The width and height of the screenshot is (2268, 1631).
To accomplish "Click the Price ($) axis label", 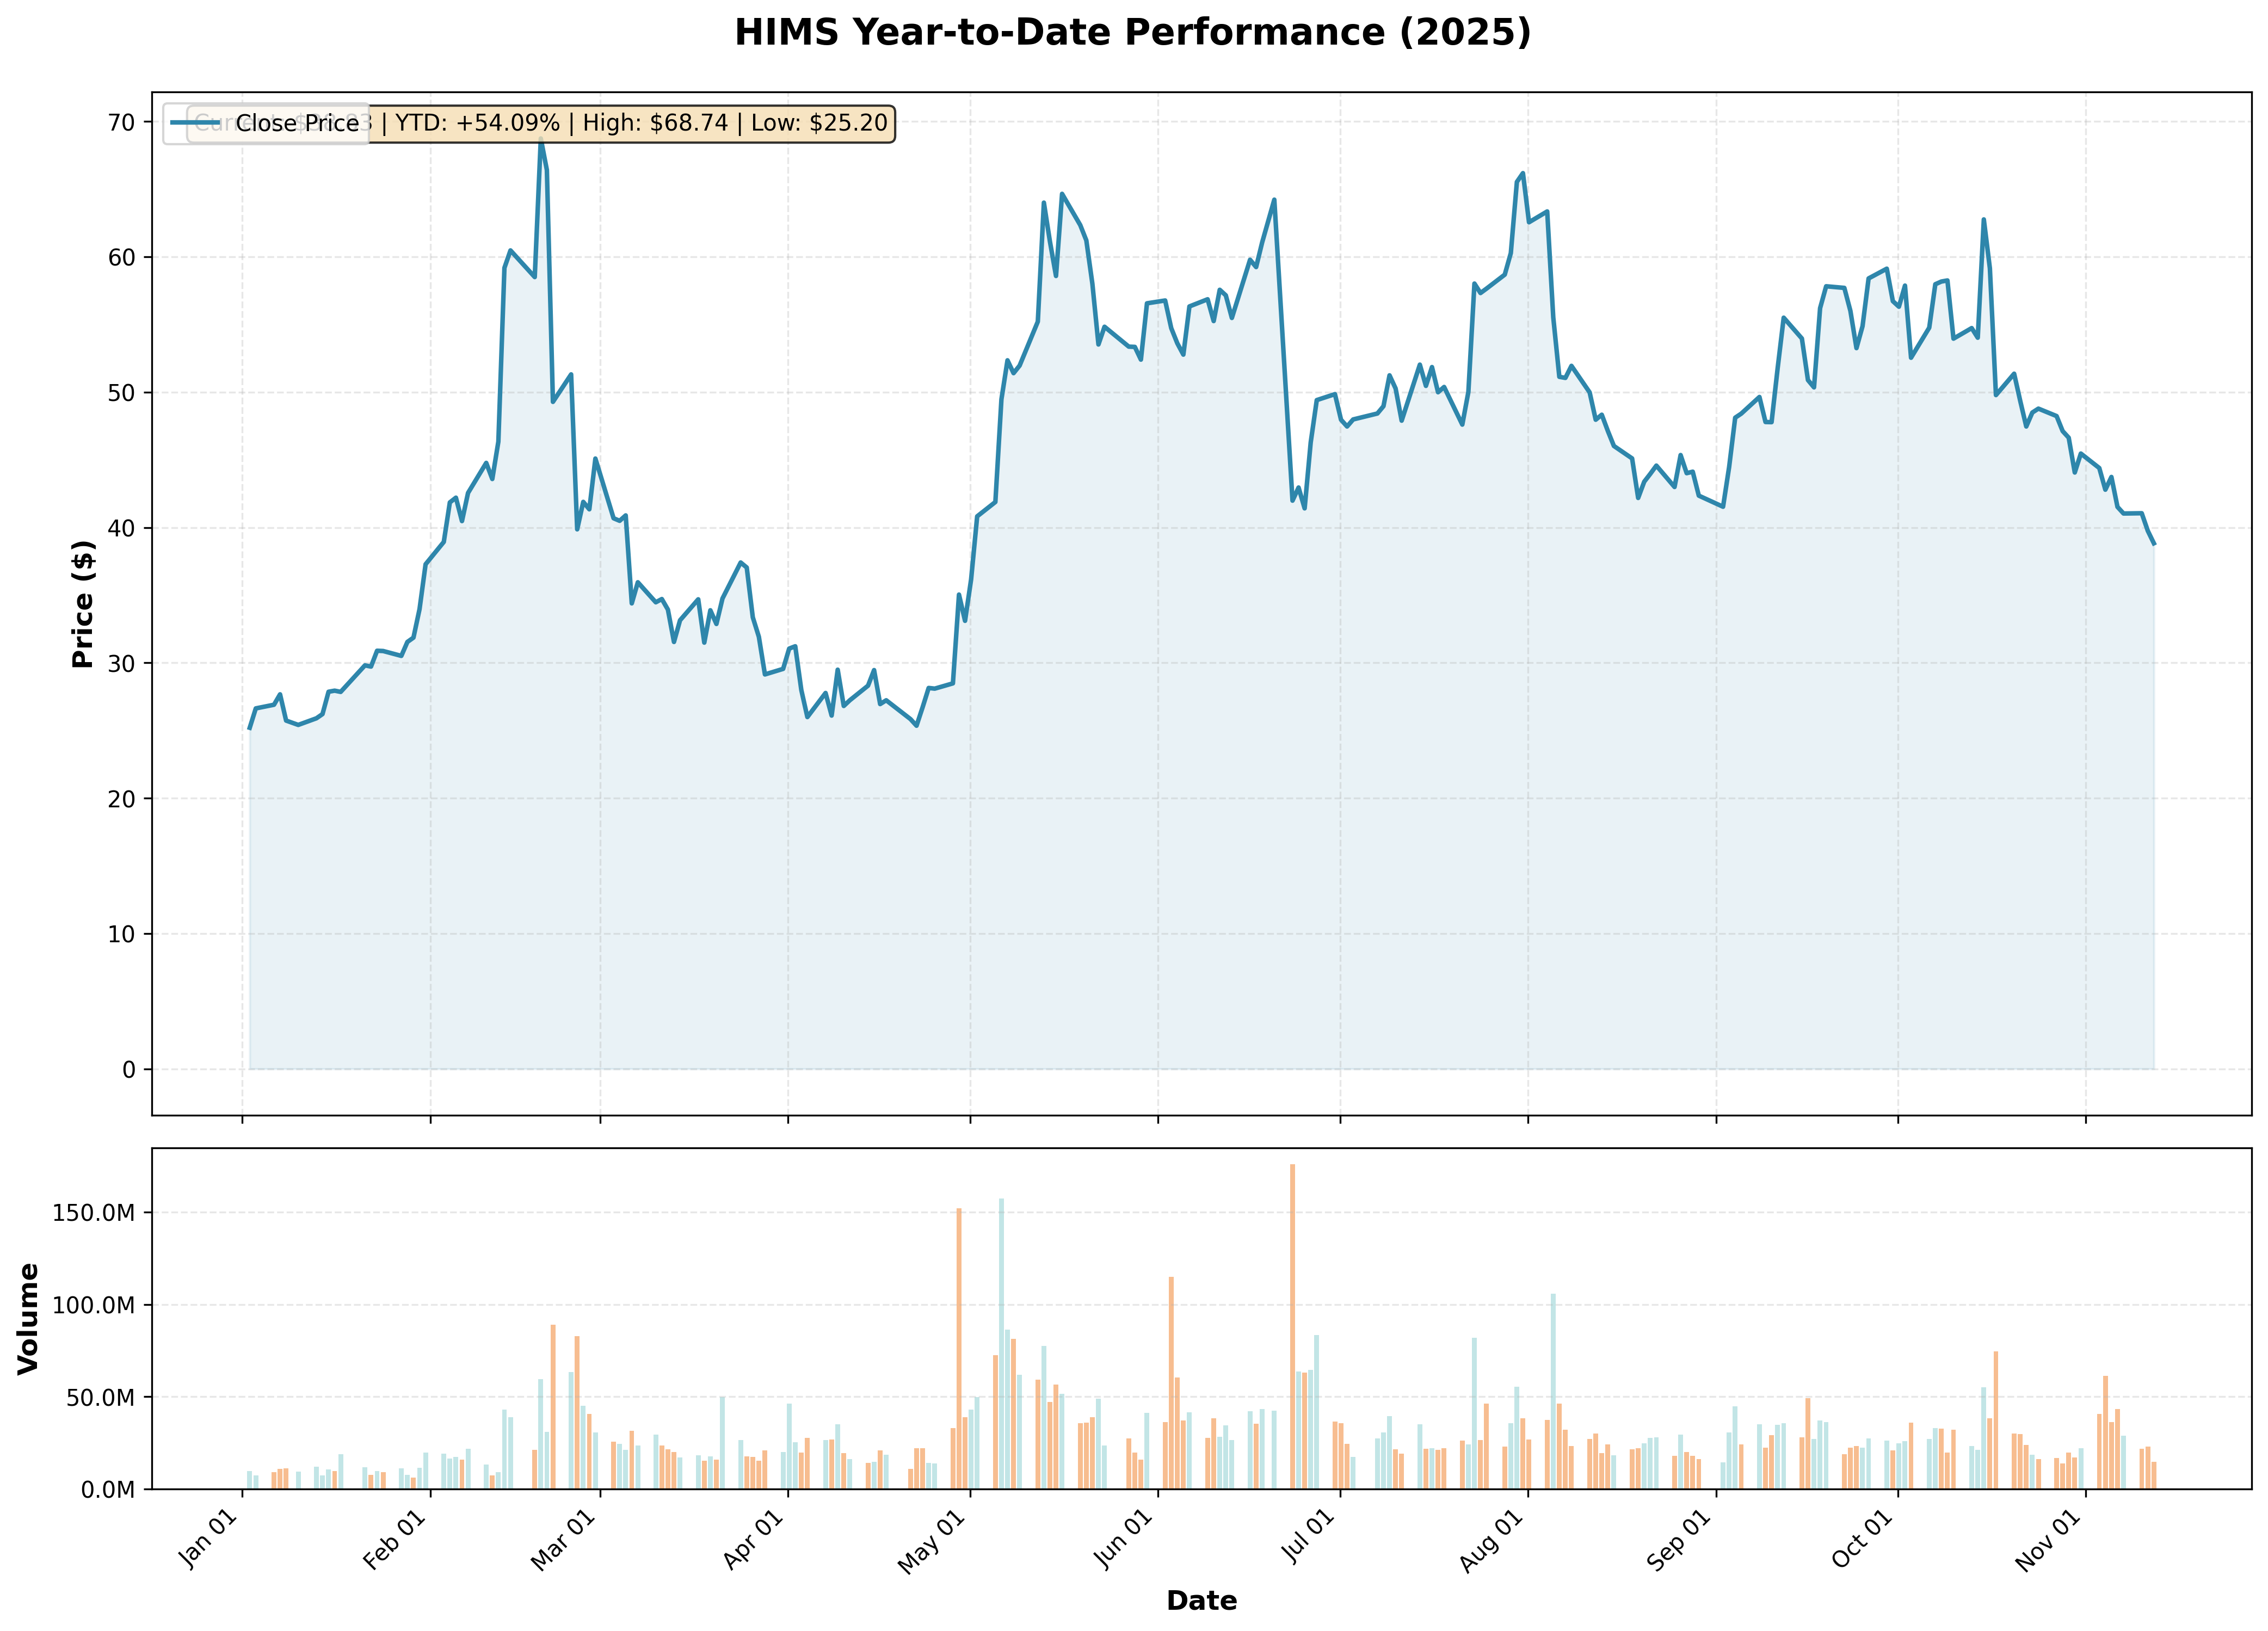I will point(83,604).
